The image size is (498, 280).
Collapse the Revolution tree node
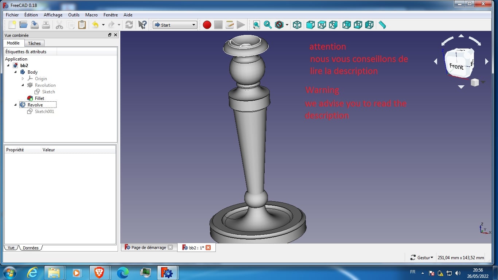[23, 85]
